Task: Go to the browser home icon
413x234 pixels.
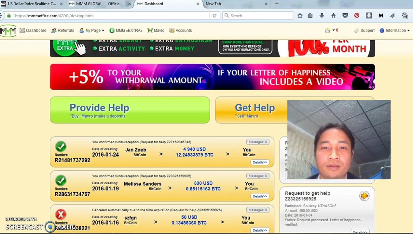Action: coord(333,16)
